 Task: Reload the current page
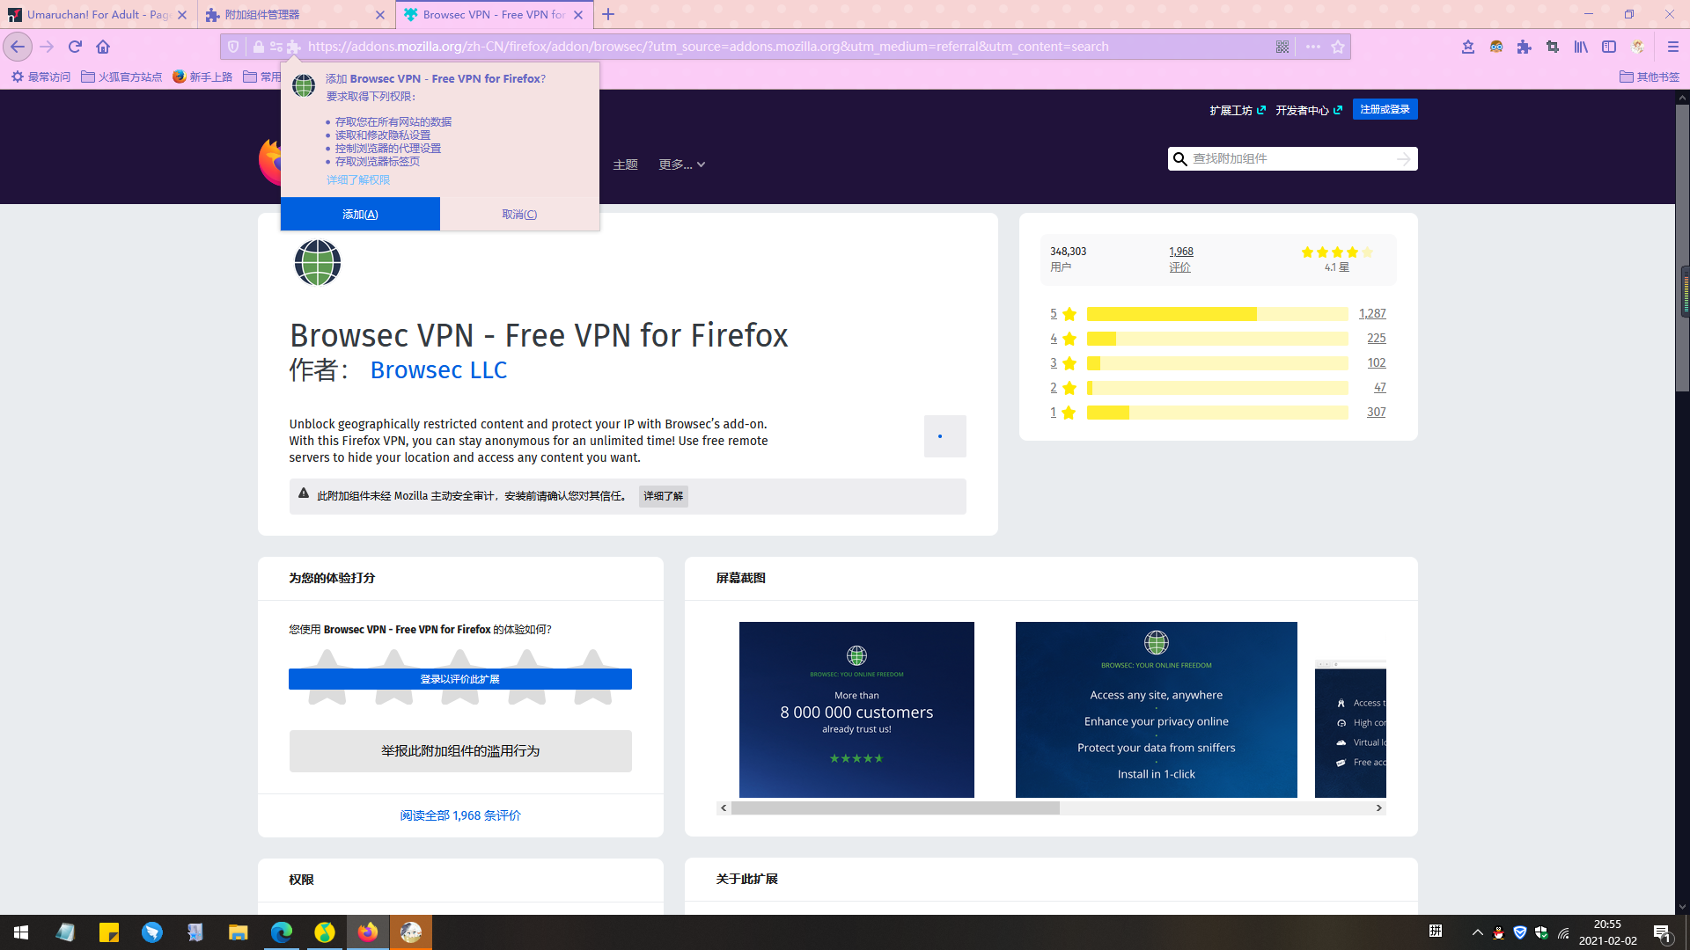coord(75,47)
